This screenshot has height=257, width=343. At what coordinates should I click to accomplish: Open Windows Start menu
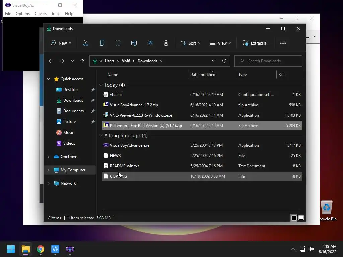point(11,249)
